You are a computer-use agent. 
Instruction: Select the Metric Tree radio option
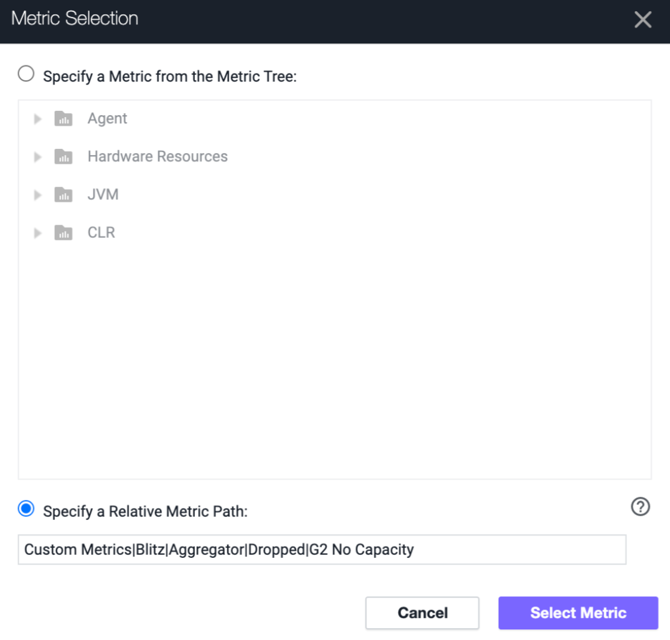26,74
